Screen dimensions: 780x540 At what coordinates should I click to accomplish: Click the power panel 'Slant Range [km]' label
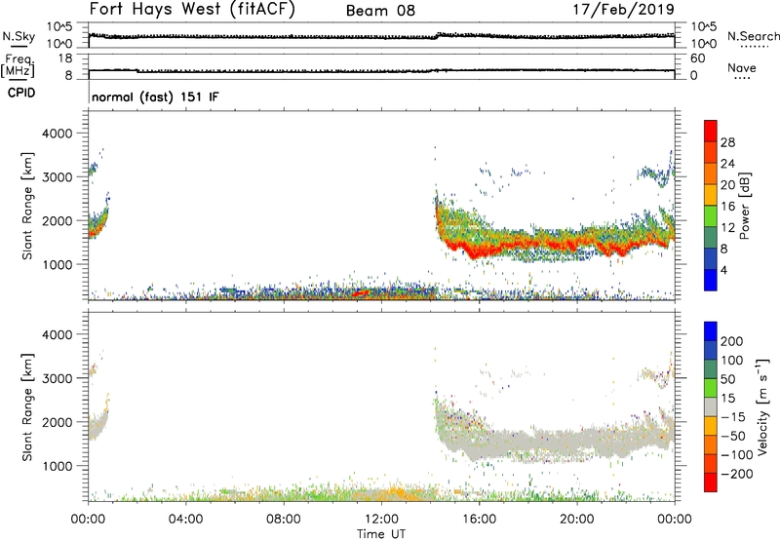(x=27, y=206)
